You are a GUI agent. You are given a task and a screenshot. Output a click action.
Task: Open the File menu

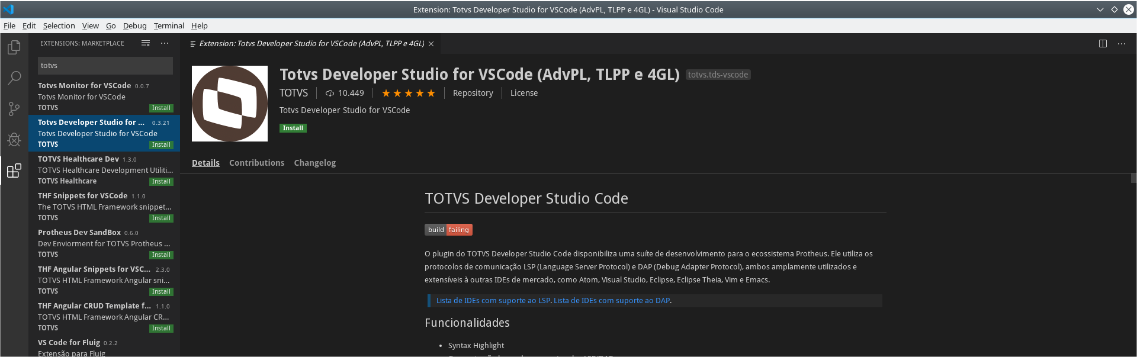tap(9, 25)
